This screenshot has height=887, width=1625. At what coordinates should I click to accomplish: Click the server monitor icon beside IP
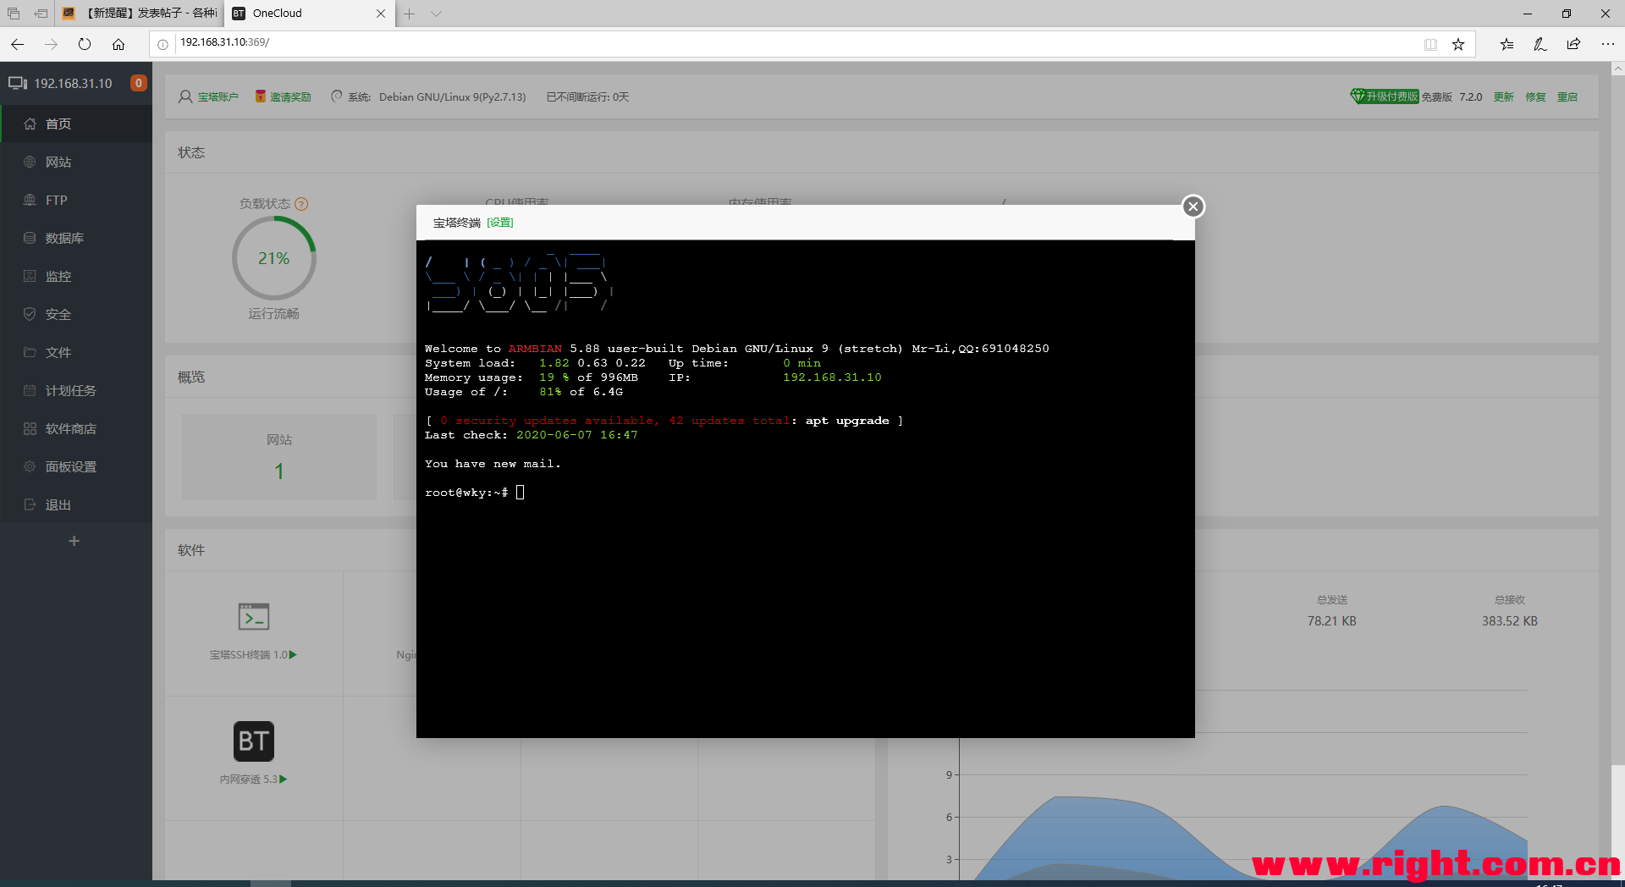tap(18, 83)
